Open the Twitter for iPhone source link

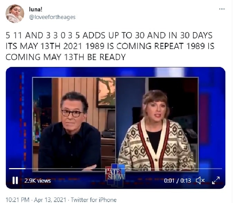(94, 200)
